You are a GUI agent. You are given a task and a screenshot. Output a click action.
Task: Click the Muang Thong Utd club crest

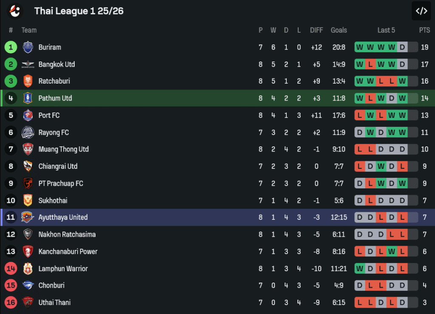(x=28, y=149)
